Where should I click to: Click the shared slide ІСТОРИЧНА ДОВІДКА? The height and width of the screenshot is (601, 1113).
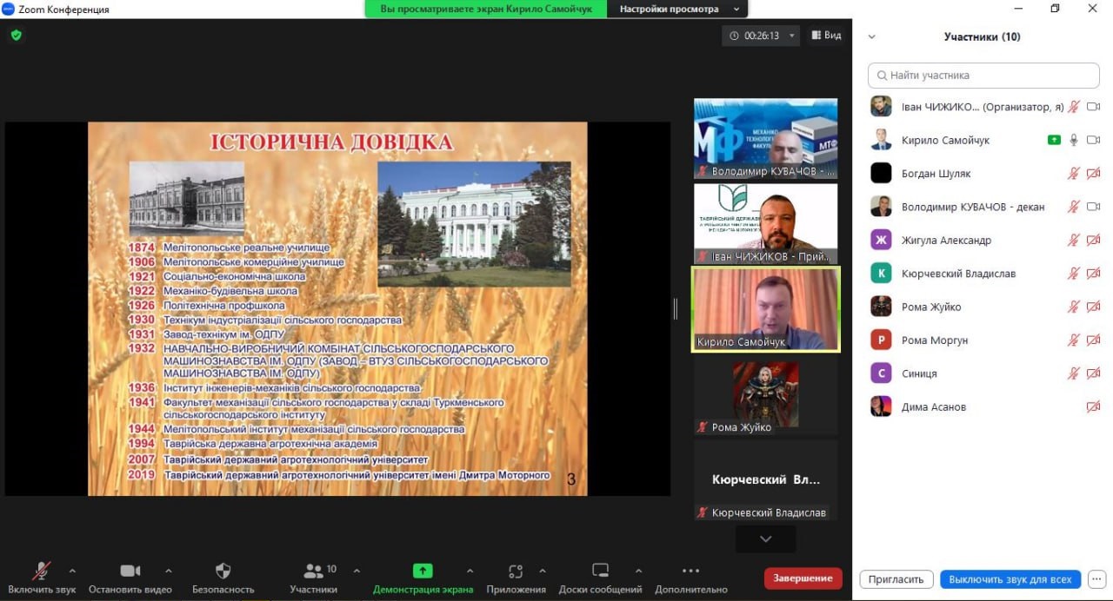point(337,308)
